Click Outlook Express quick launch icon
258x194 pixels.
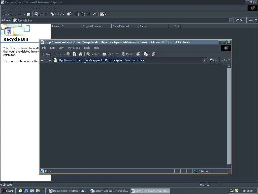click(32, 191)
